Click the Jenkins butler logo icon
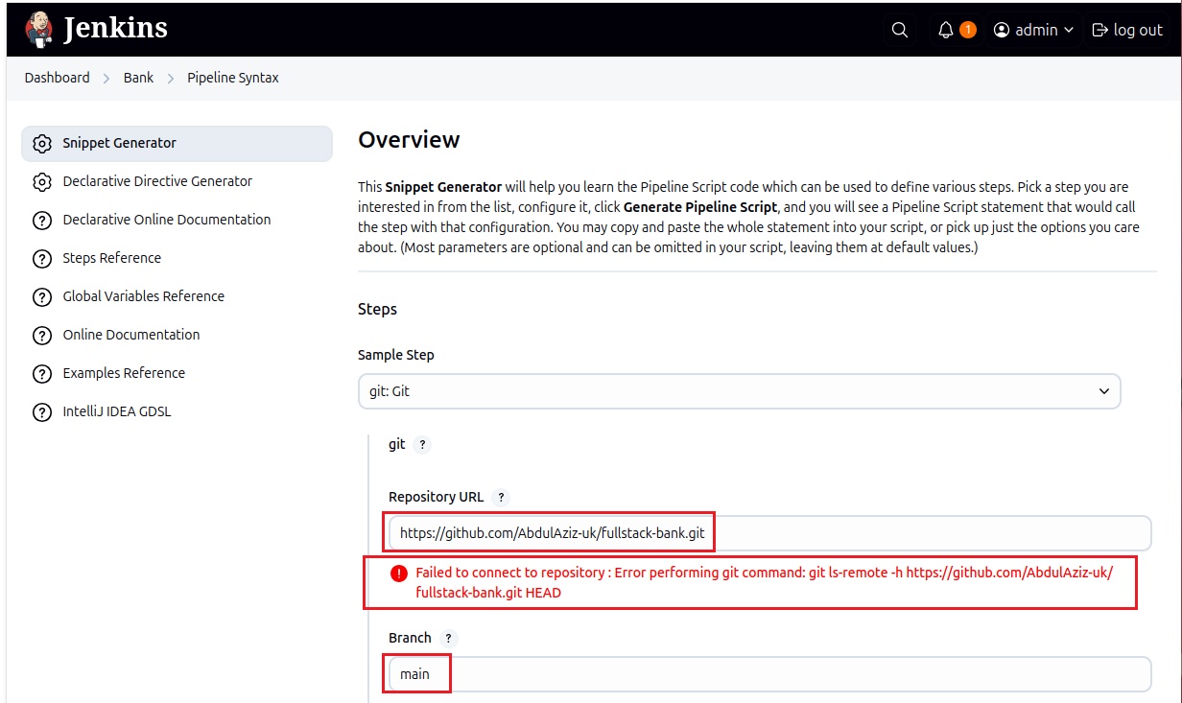The height and width of the screenshot is (703, 1182). pos(39,30)
